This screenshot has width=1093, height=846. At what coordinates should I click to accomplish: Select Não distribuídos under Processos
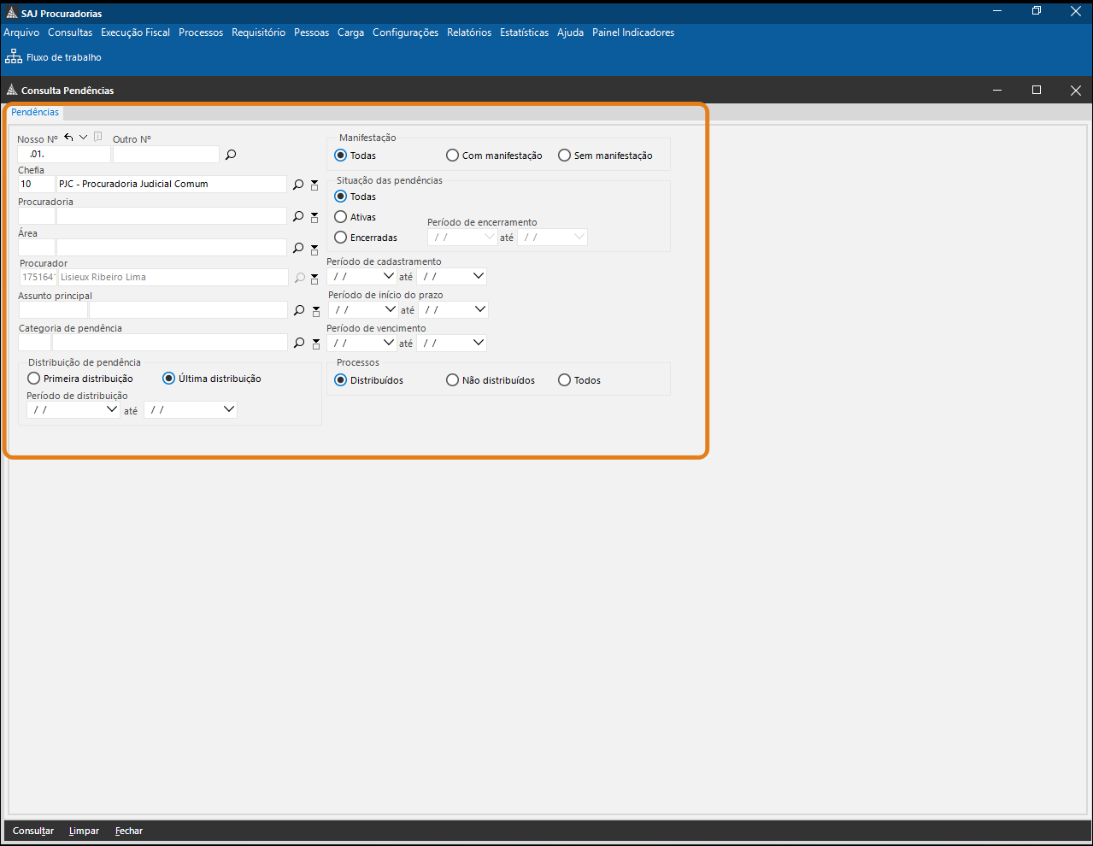[x=453, y=380]
